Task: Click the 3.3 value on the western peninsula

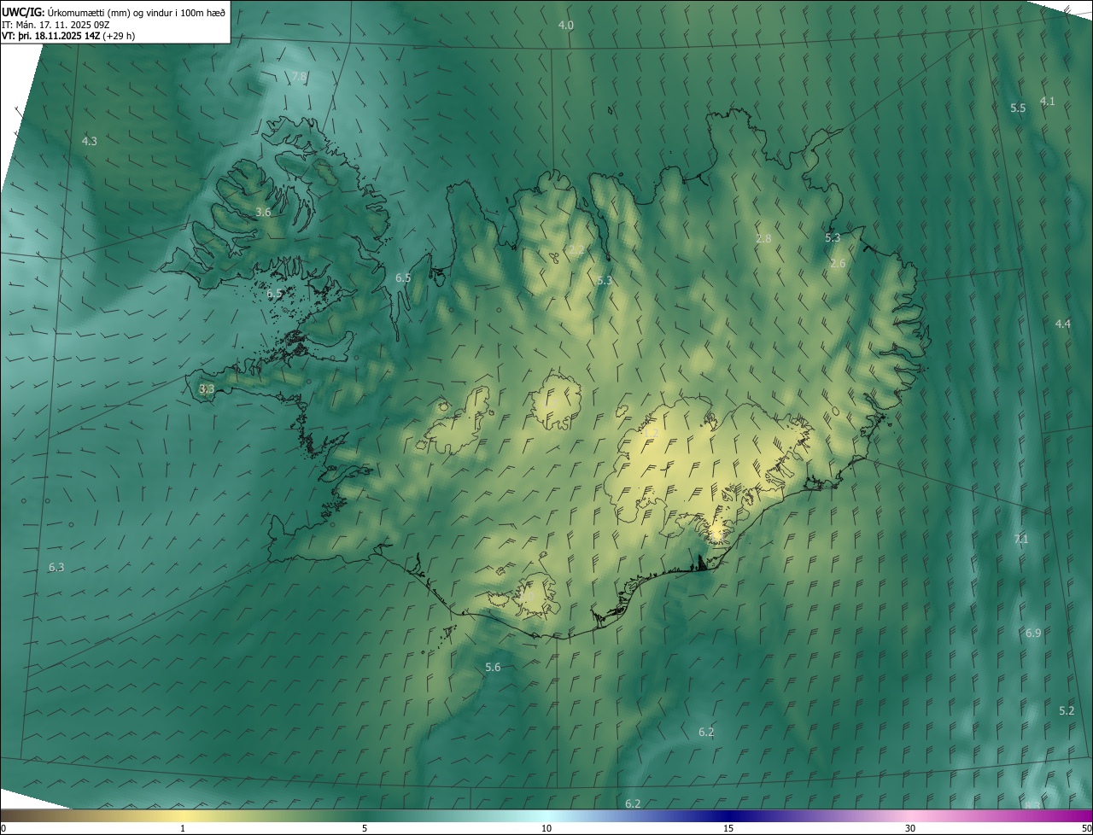Action: [x=207, y=389]
